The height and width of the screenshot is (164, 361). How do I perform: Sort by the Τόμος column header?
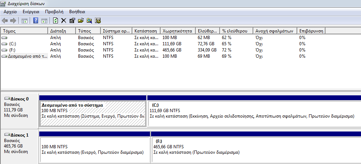point(25,31)
